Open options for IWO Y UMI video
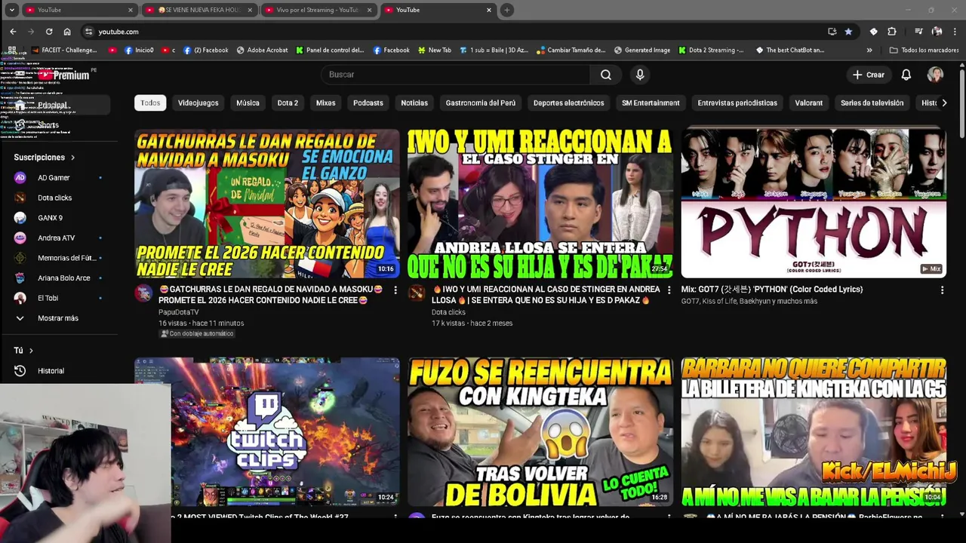 pos(669,290)
